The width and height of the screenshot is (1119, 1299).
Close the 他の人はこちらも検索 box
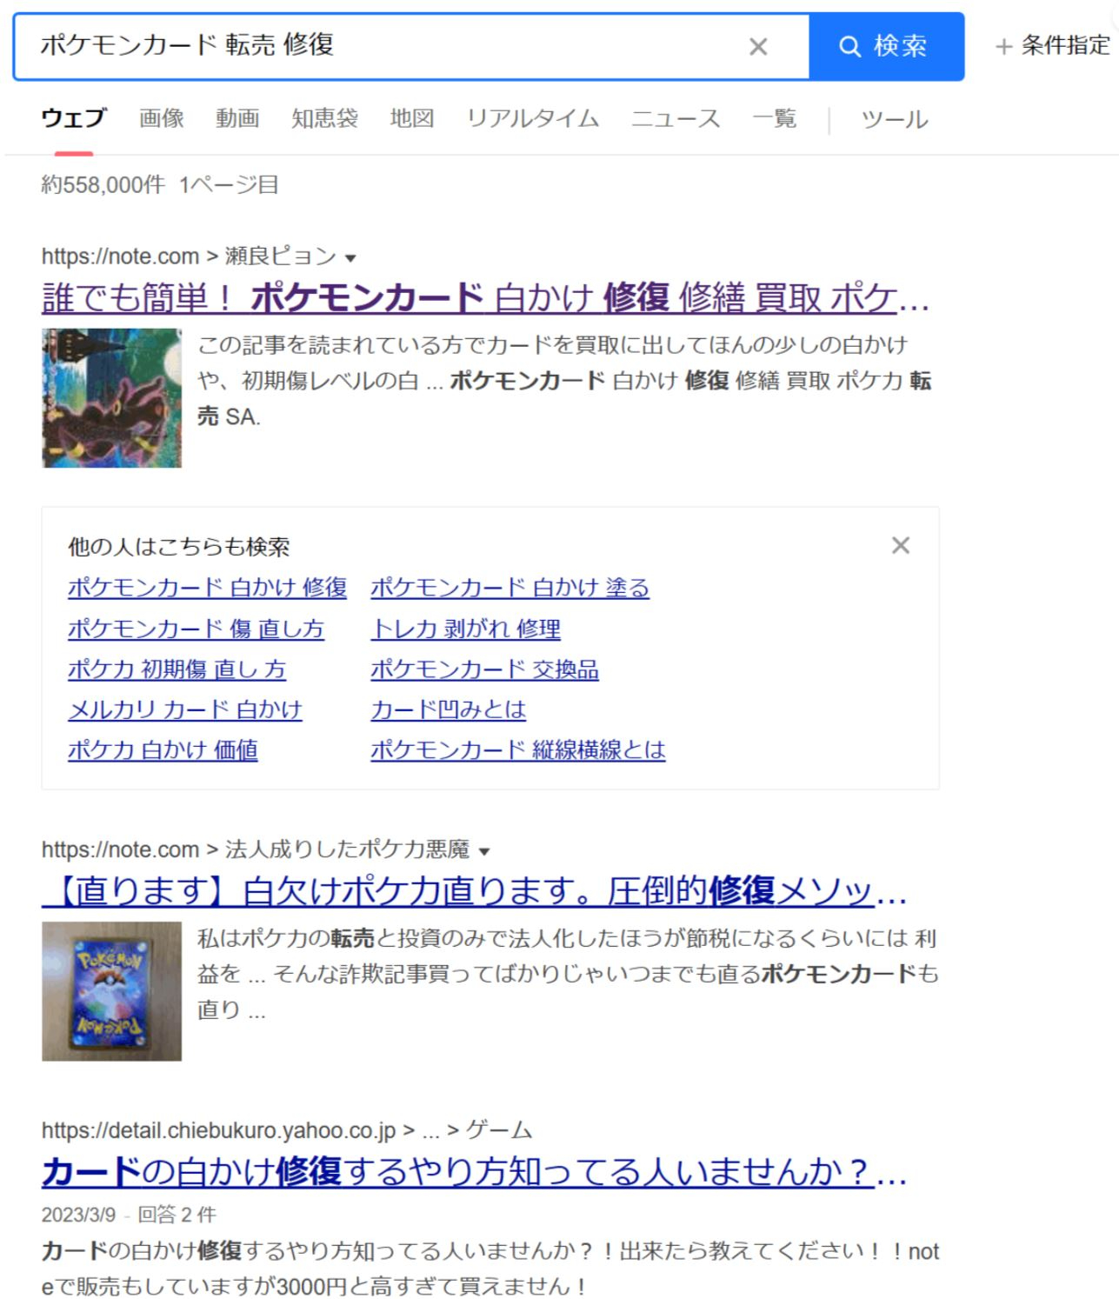pos(901,545)
